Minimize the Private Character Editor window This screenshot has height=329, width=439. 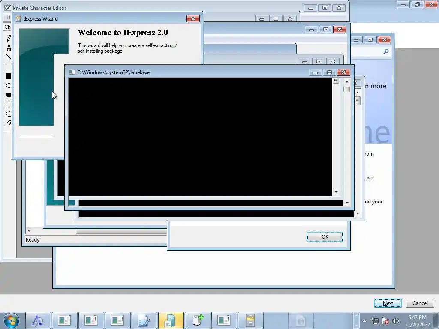[x=310, y=8]
